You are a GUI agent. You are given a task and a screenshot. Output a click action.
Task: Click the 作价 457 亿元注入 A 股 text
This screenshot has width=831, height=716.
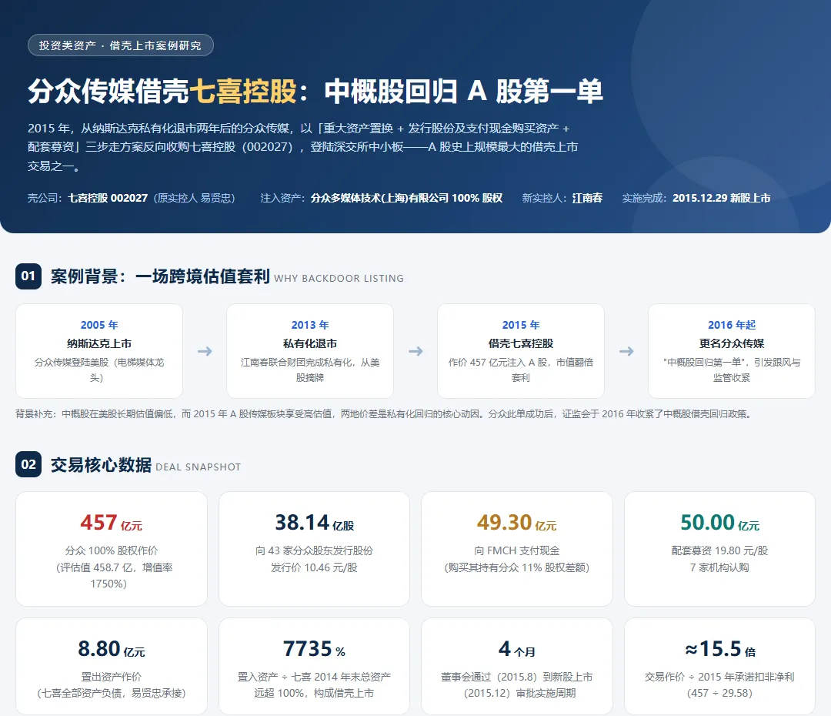point(520,370)
